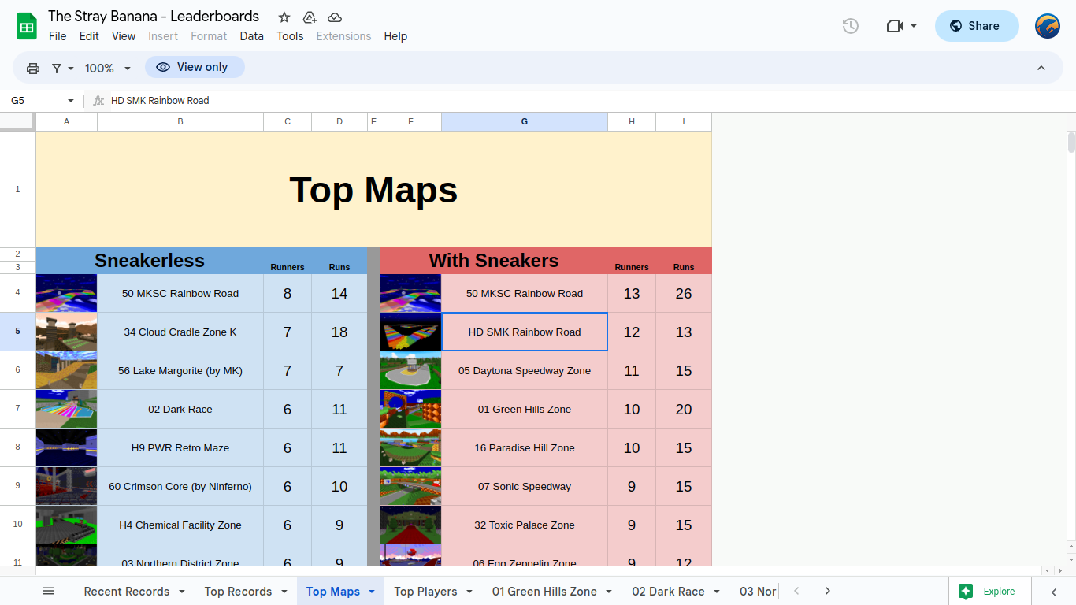The height and width of the screenshot is (605, 1076).
Task: Collapse the toolbar with the chevron
Action: point(1041,69)
